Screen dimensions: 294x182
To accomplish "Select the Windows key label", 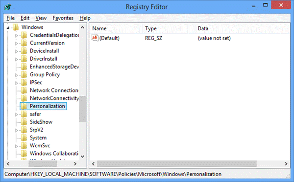I will point(32,27).
